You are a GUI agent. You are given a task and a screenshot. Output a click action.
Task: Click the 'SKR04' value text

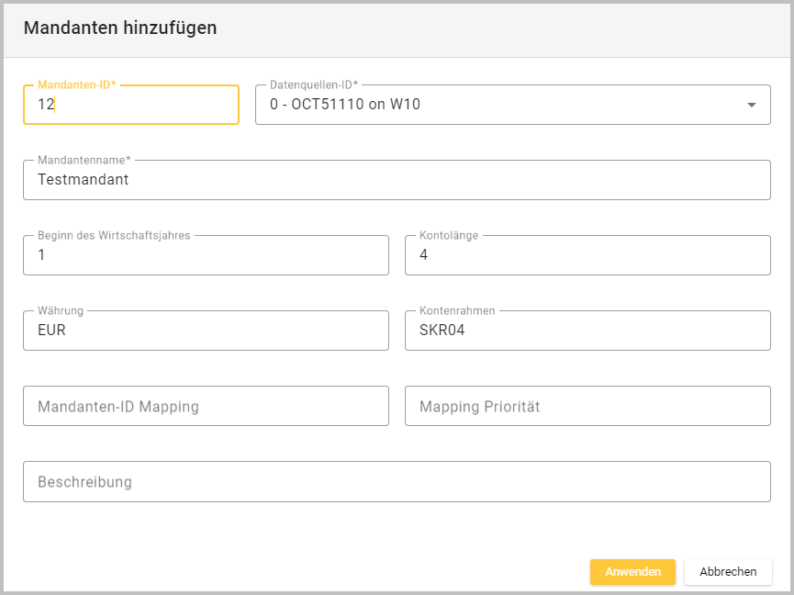[442, 331]
